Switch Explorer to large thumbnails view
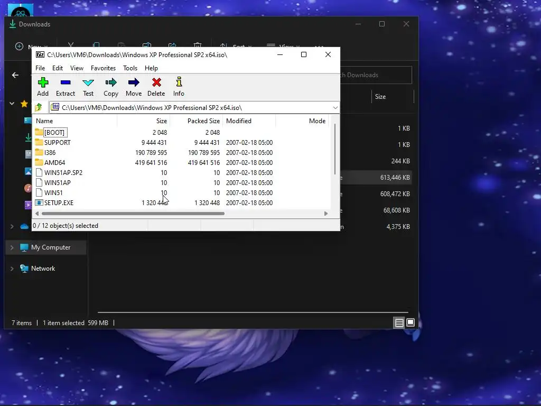 point(411,323)
